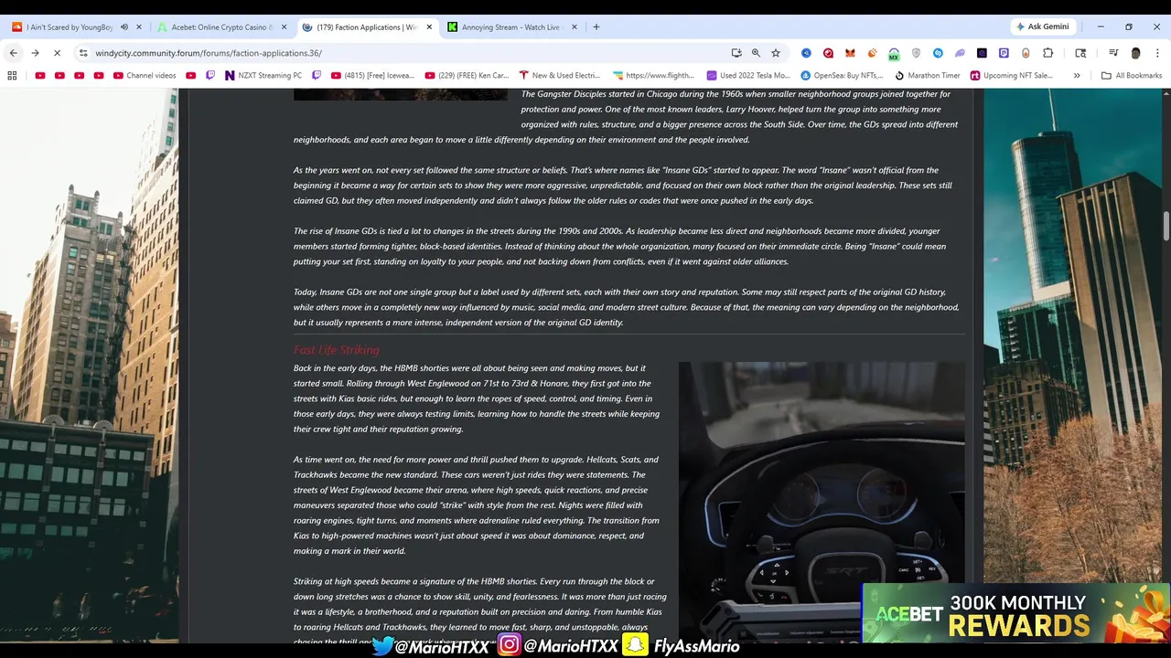Close the YoungBoy SoundCloud tab
This screenshot has height=658, width=1171.
tap(139, 27)
